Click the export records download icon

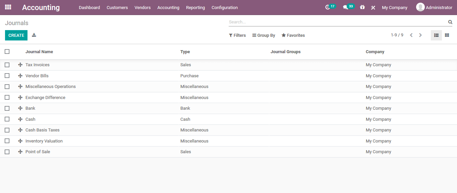34,35
